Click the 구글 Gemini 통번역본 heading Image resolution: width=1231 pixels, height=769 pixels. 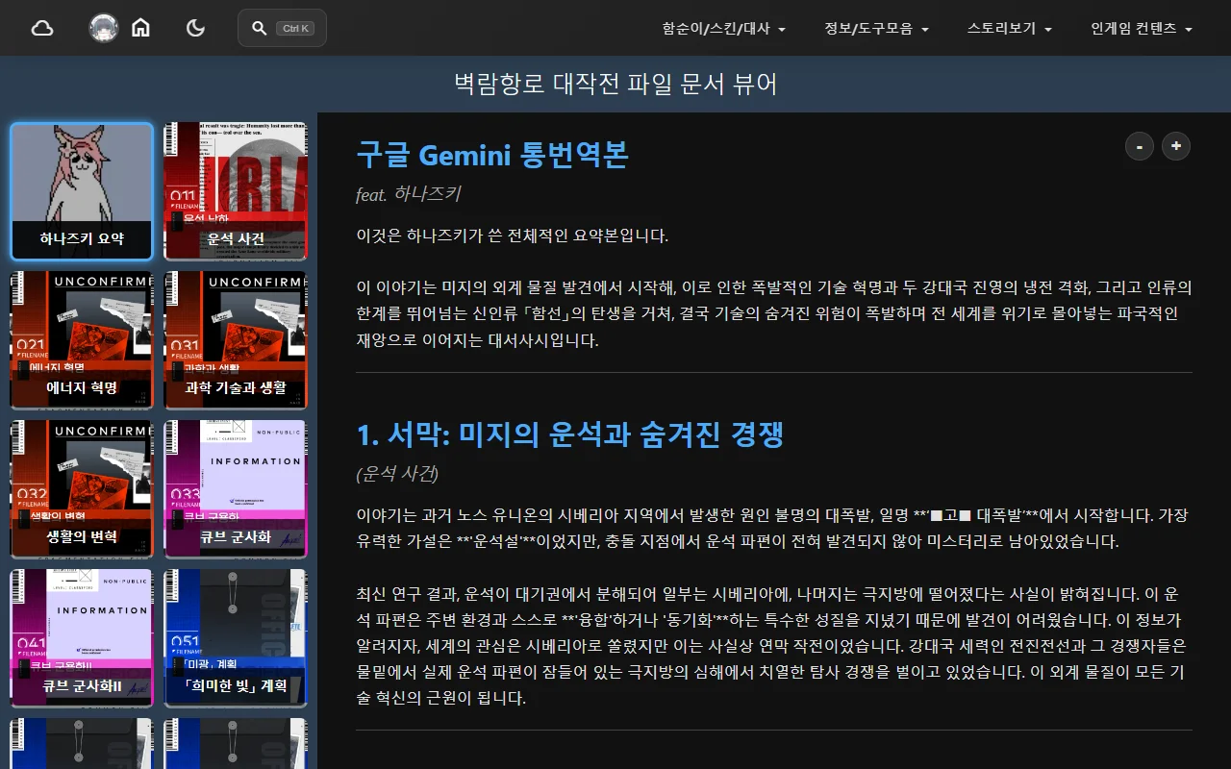point(492,154)
